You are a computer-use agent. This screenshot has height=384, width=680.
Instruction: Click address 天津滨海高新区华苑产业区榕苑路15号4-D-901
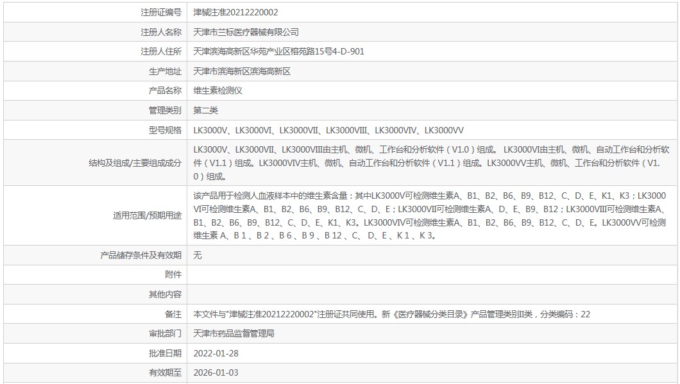(279, 51)
